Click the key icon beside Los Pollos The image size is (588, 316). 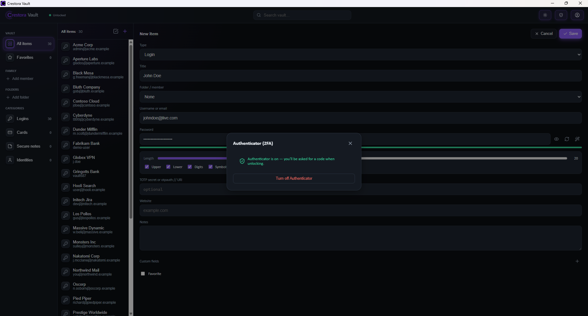[66, 216]
